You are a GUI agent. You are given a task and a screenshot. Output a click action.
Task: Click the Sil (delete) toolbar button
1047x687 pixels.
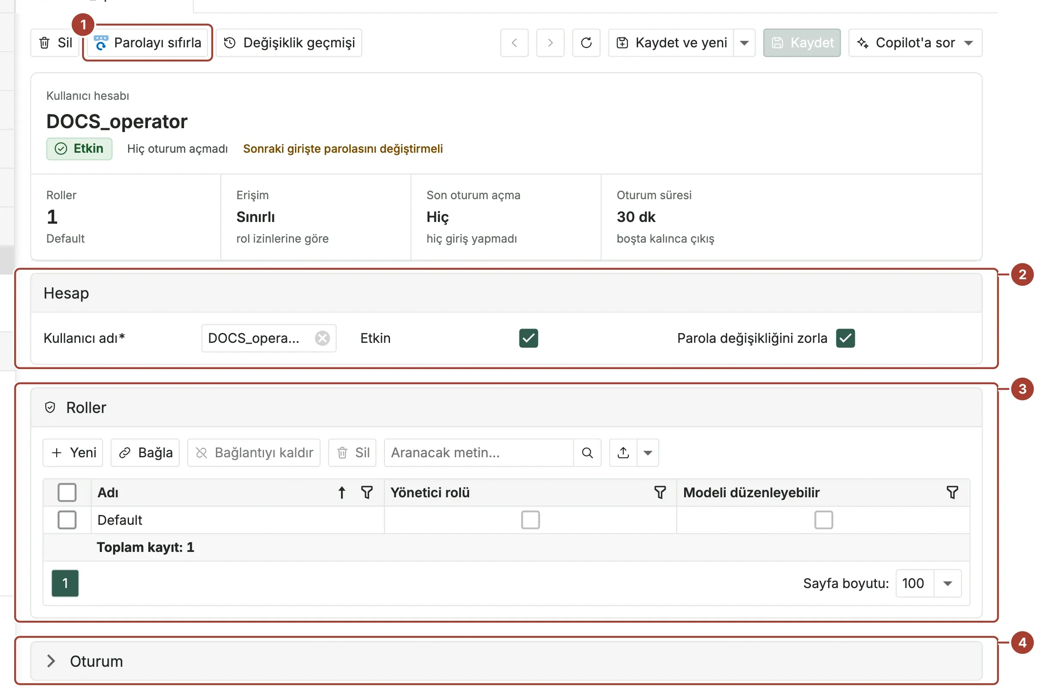point(55,43)
